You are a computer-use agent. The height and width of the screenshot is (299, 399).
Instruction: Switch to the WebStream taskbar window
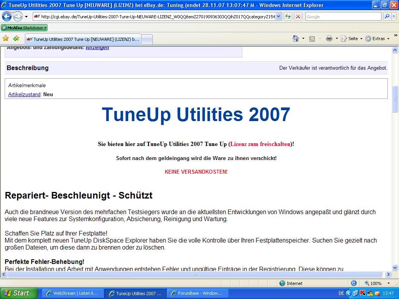click(72, 293)
